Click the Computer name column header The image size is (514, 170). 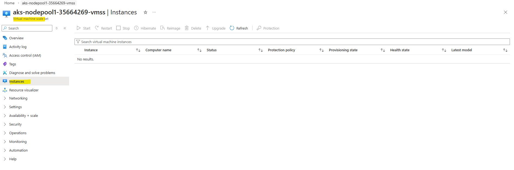(x=158, y=50)
